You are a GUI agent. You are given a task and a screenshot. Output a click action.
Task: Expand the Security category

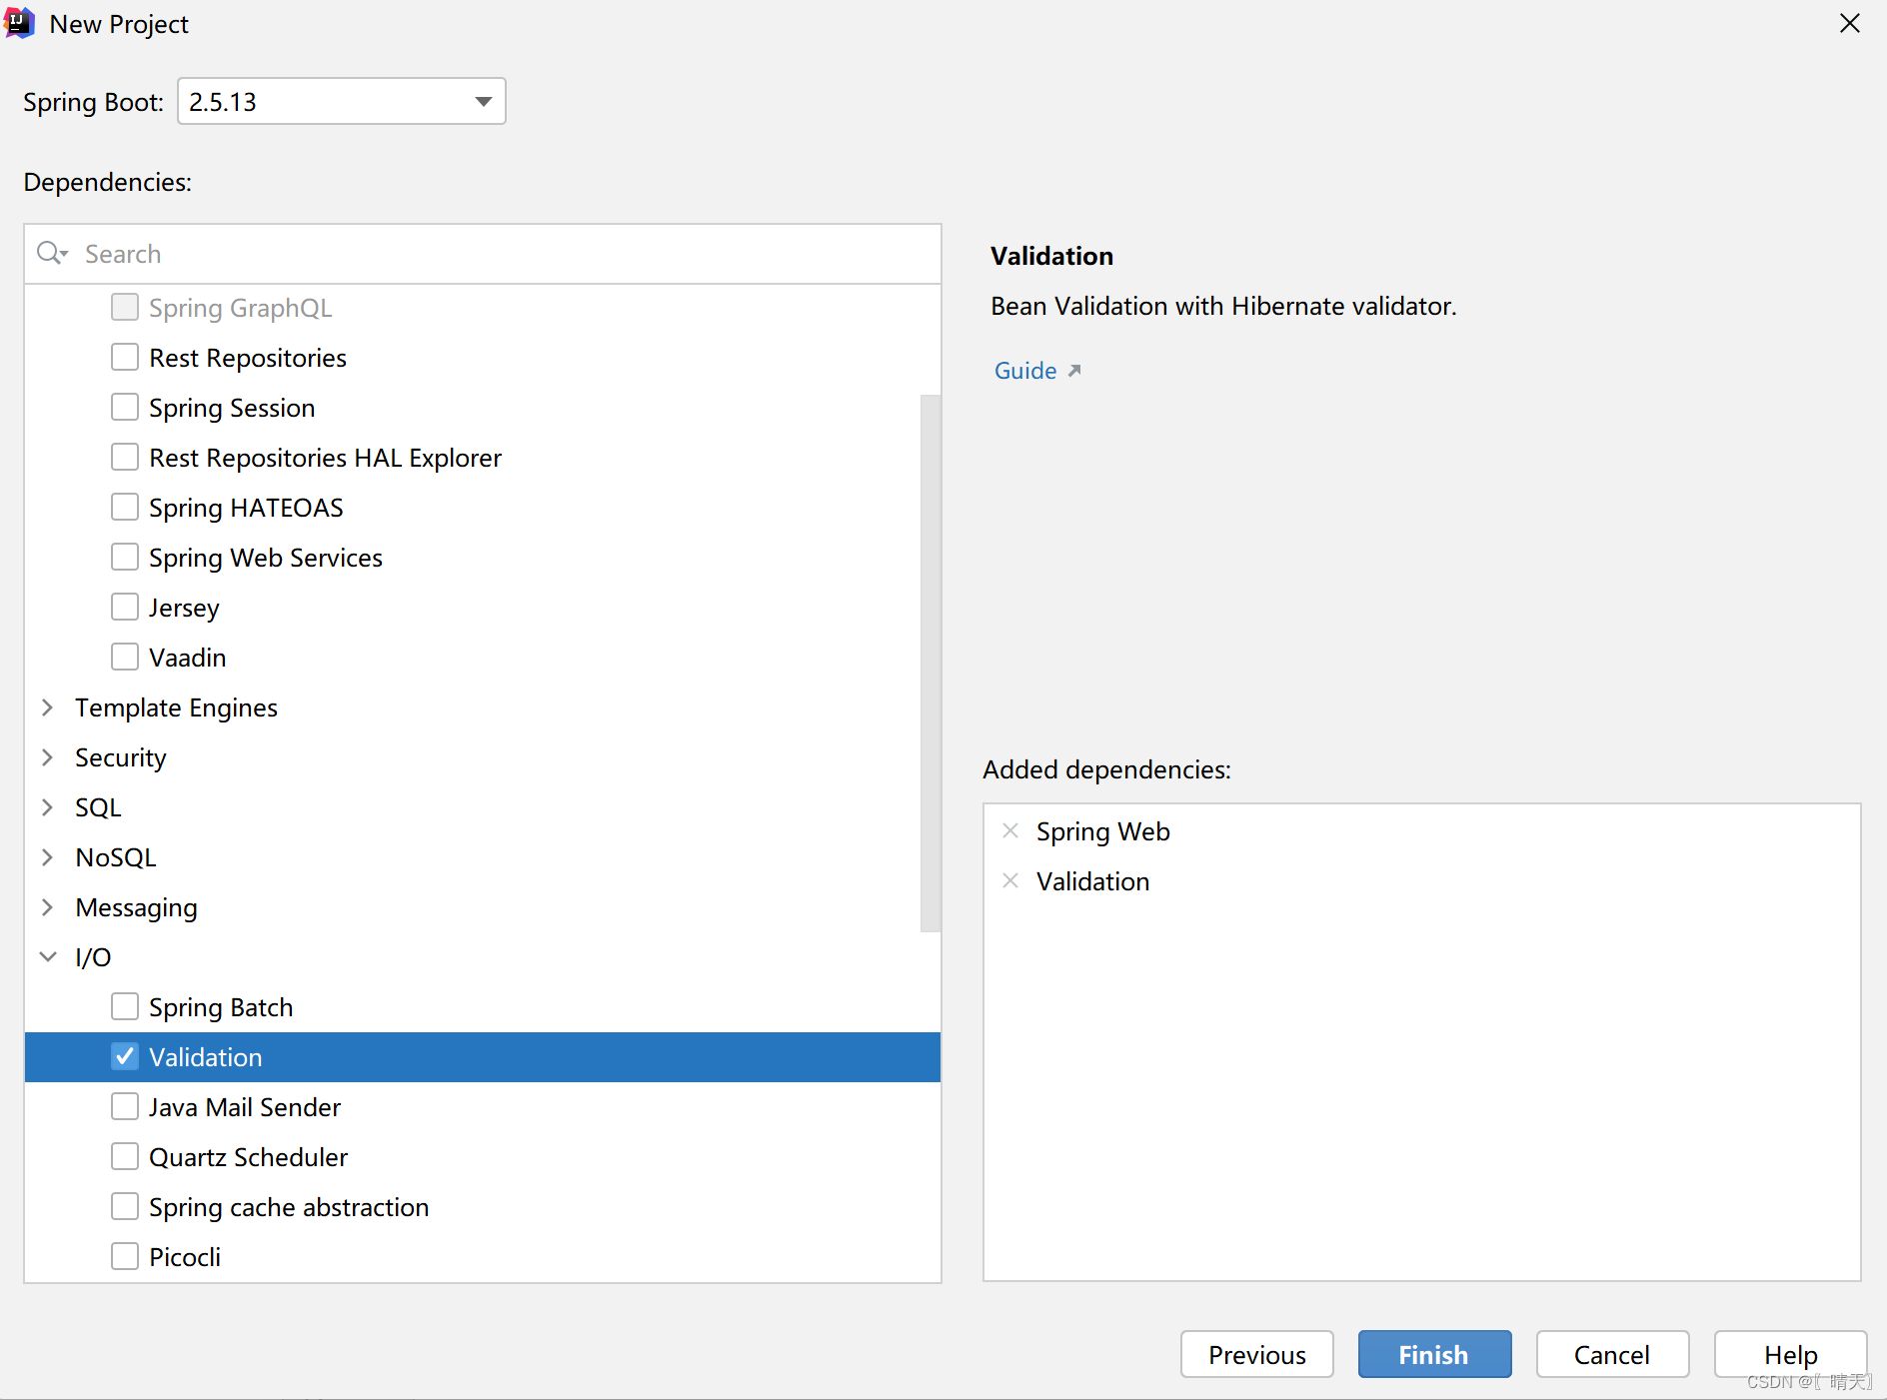47,757
